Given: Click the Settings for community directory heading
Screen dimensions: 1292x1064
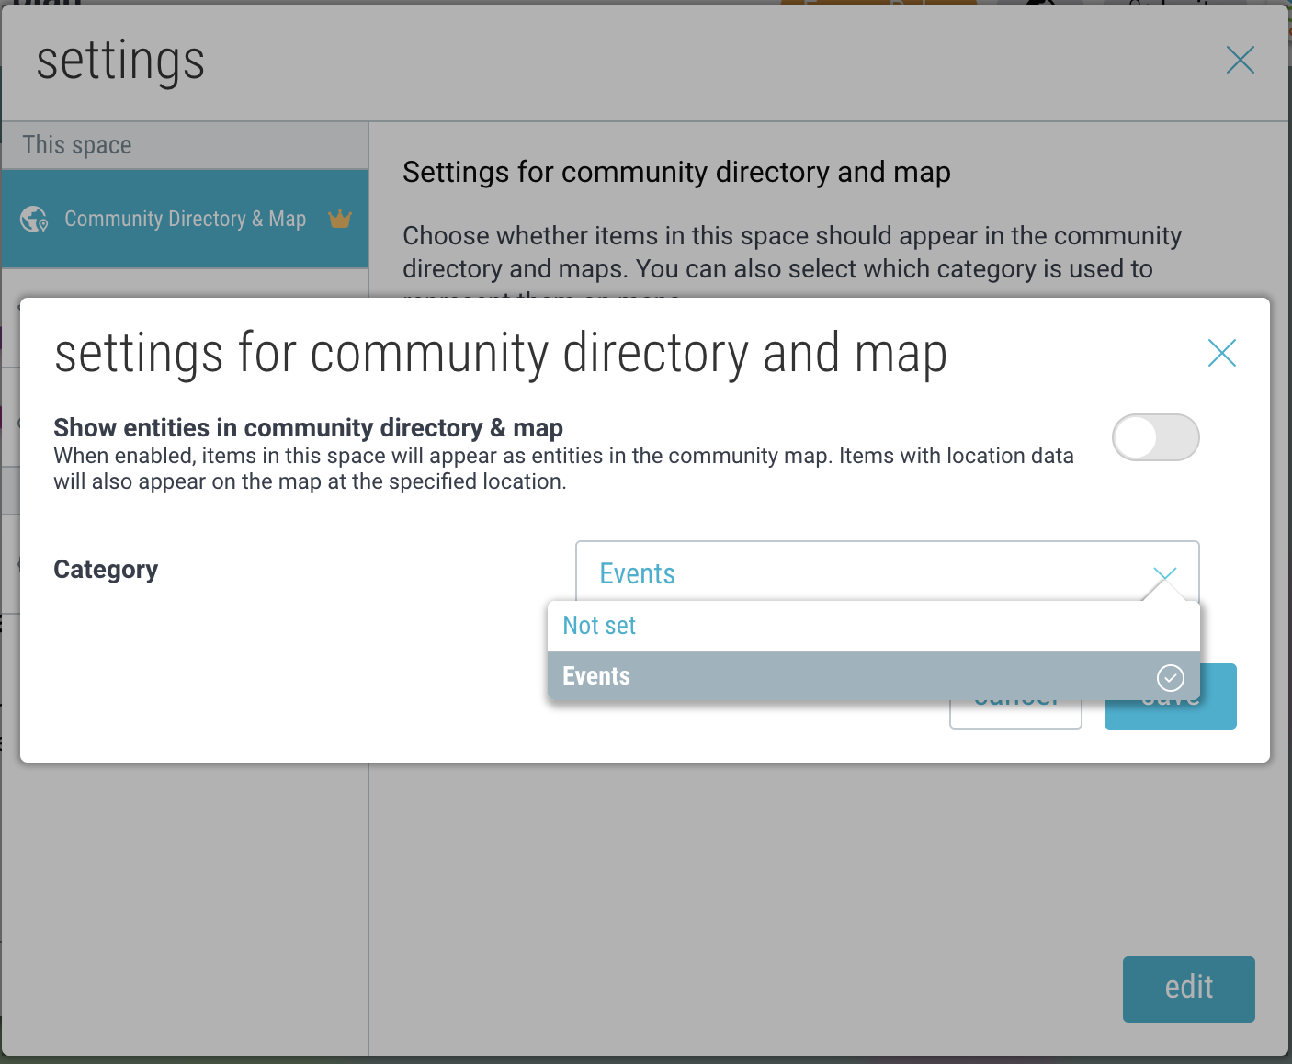Looking at the screenshot, I should coord(676,173).
